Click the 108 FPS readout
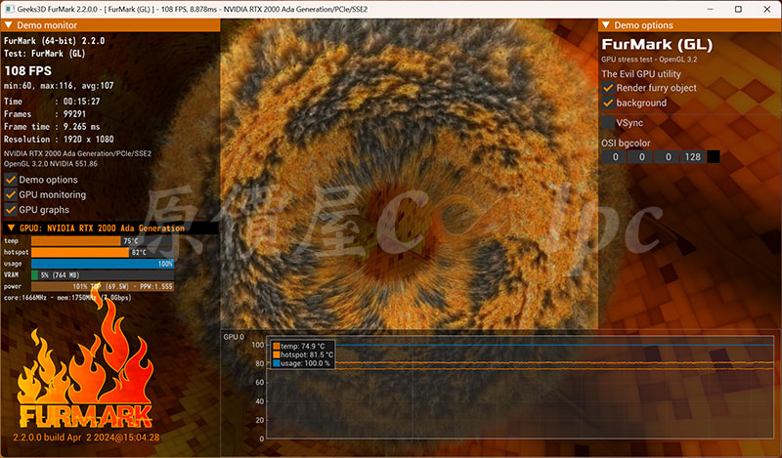The height and width of the screenshot is (458, 782). pyautogui.click(x=28, y=70)
